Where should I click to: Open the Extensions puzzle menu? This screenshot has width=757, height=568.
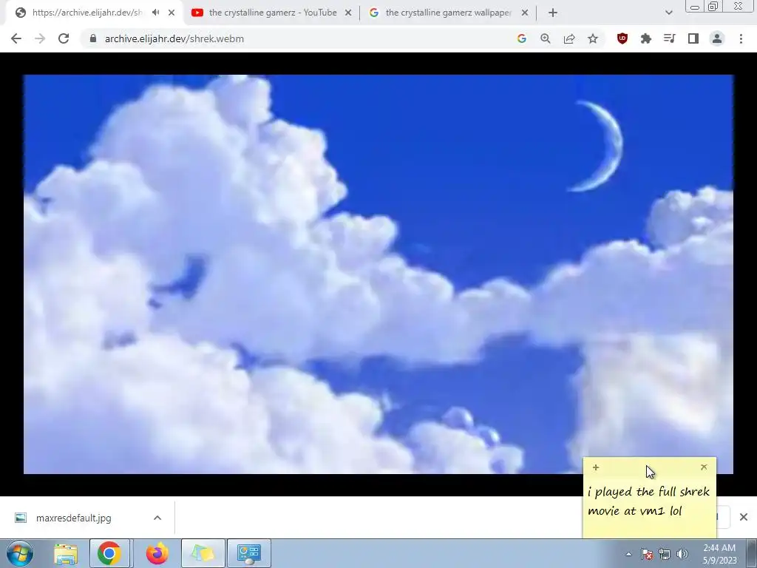(x=646, y=38)
